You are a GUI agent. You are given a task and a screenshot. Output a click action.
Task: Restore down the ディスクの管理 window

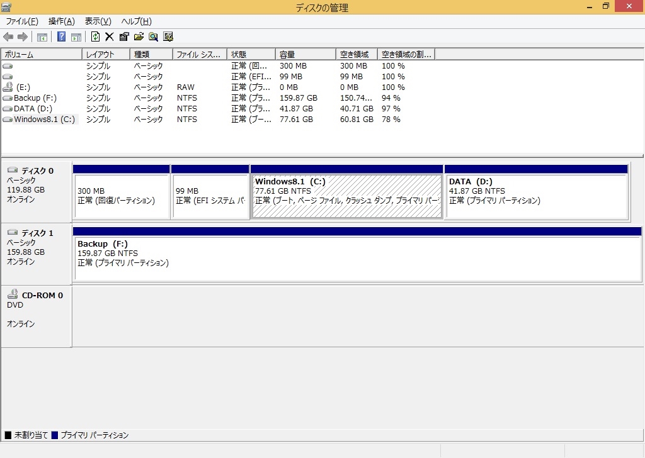pyautogui.click(x=605, y=6)
